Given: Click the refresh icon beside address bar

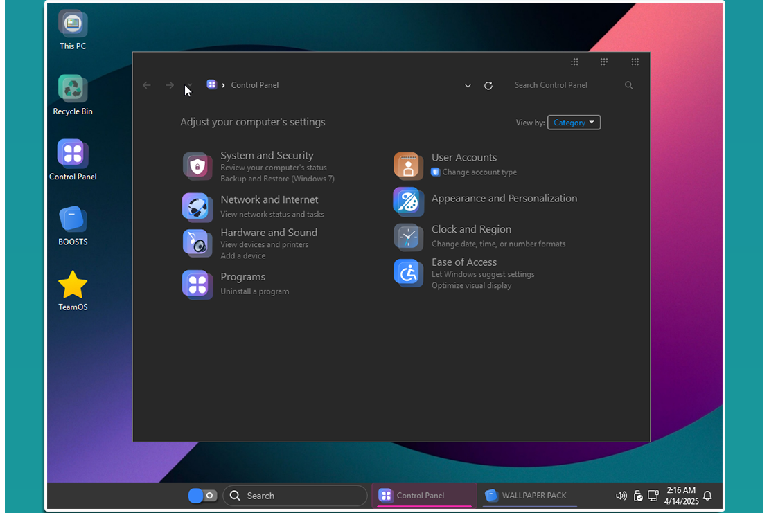Looking at the screenshot, I should (x=488, y=86).
